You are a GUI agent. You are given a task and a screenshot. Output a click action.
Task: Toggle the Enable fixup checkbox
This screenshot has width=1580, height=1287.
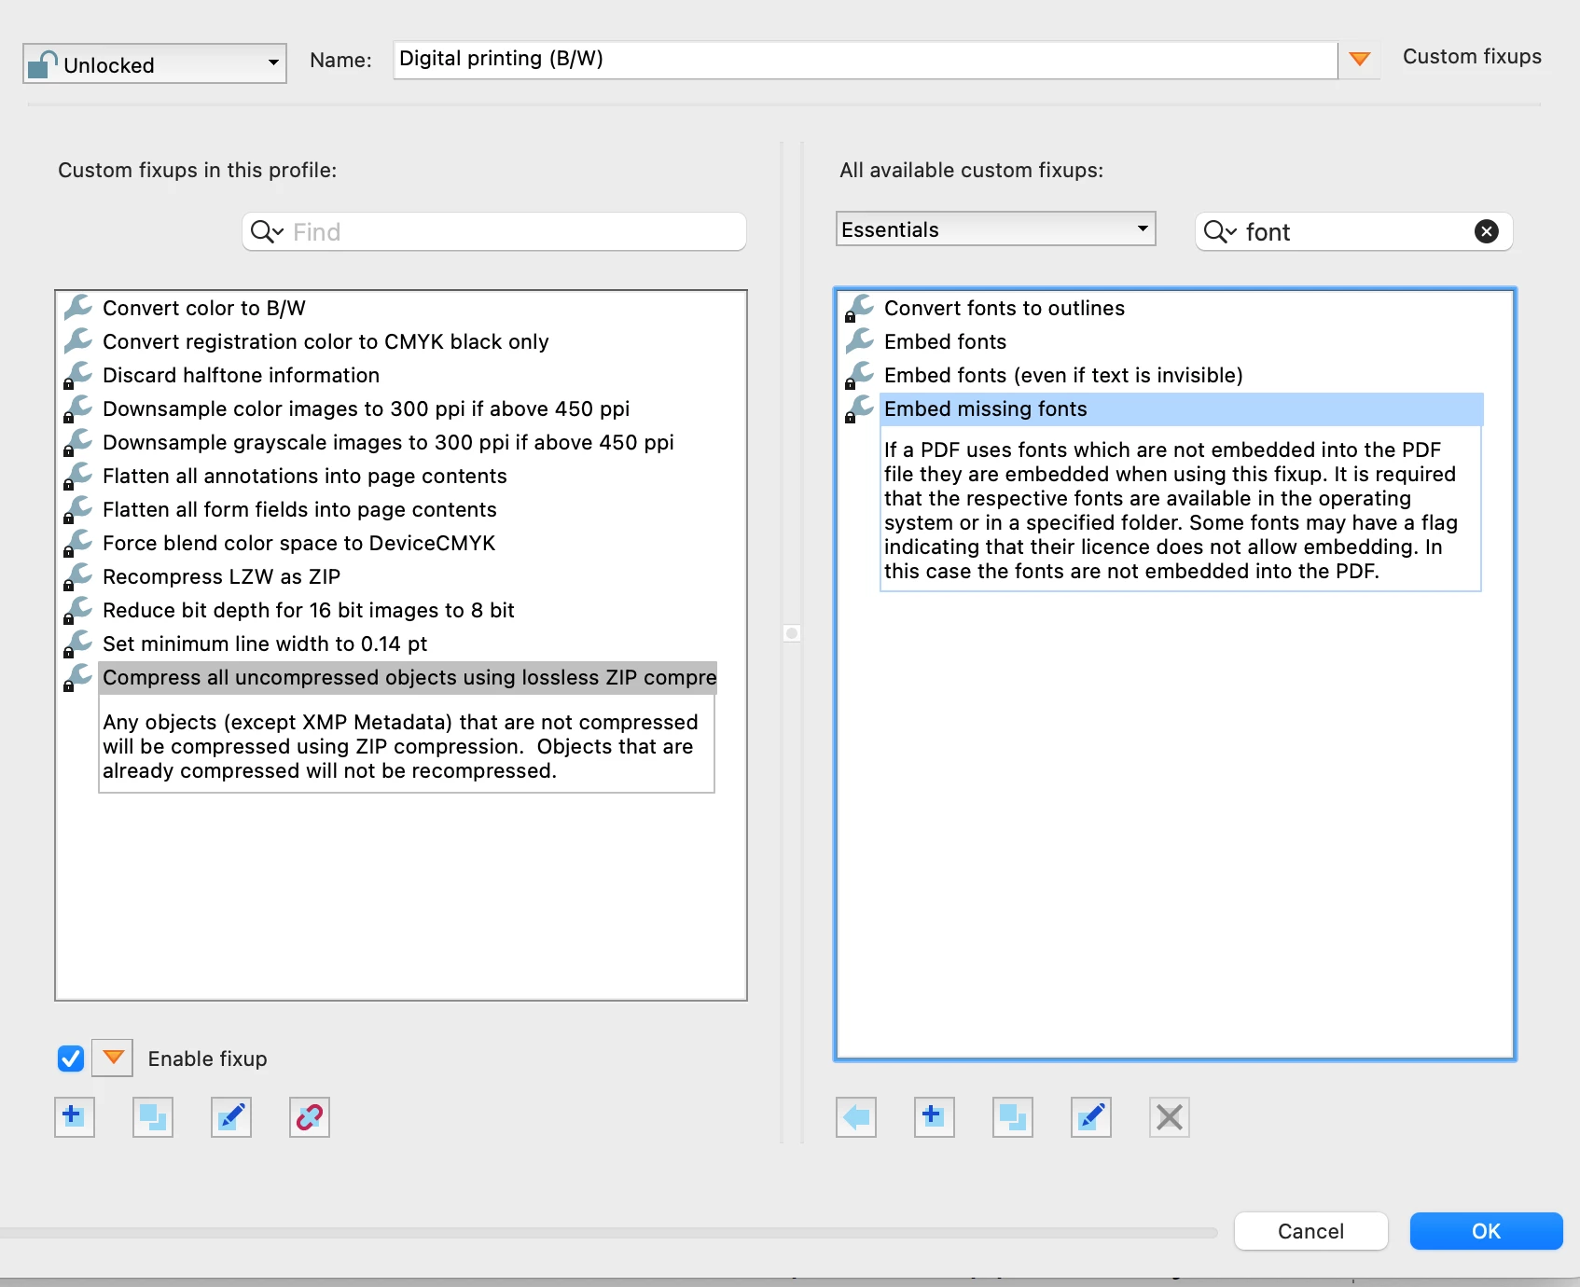click(x=71, y=1059)
